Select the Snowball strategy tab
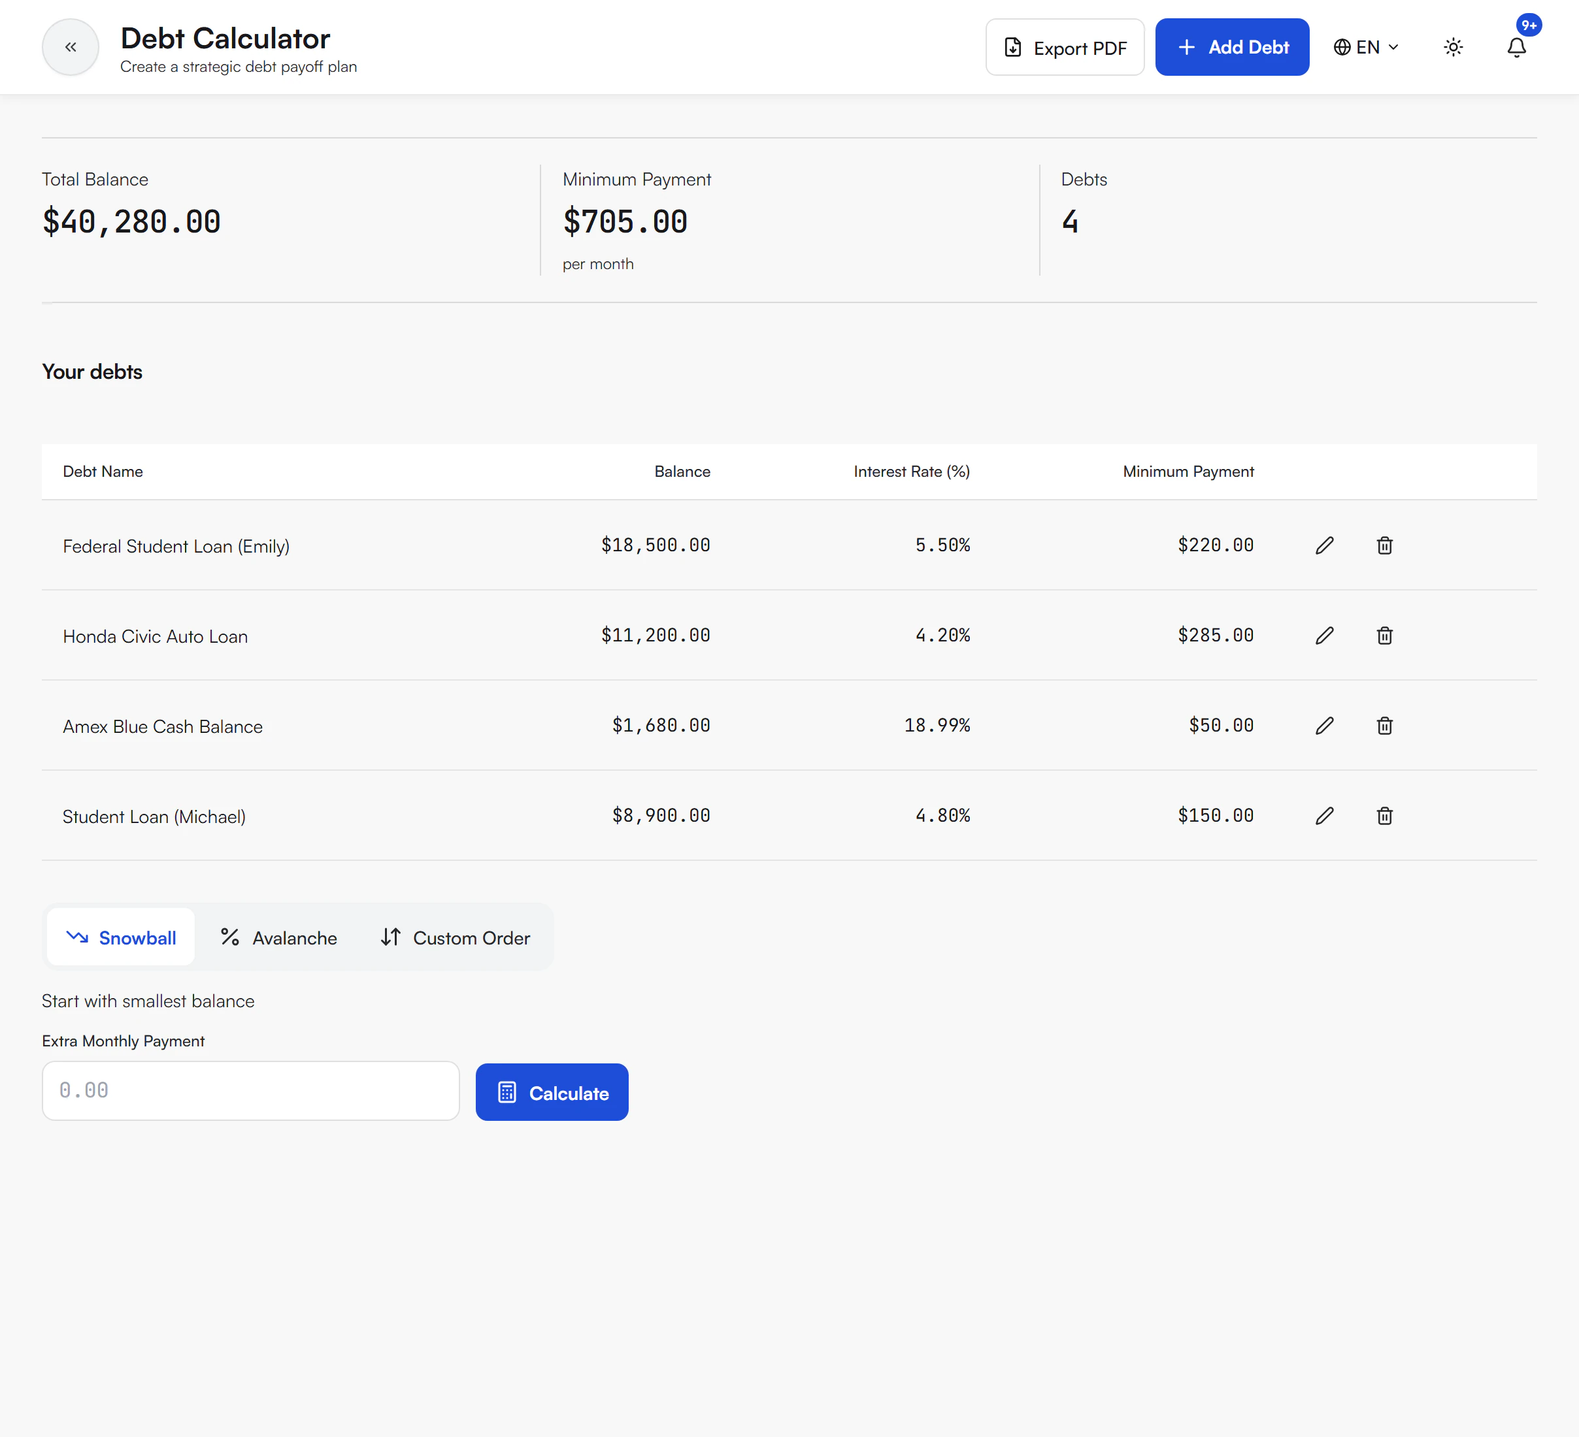1579x1437 pixels. pyautogui.click(x=121, y=937)
